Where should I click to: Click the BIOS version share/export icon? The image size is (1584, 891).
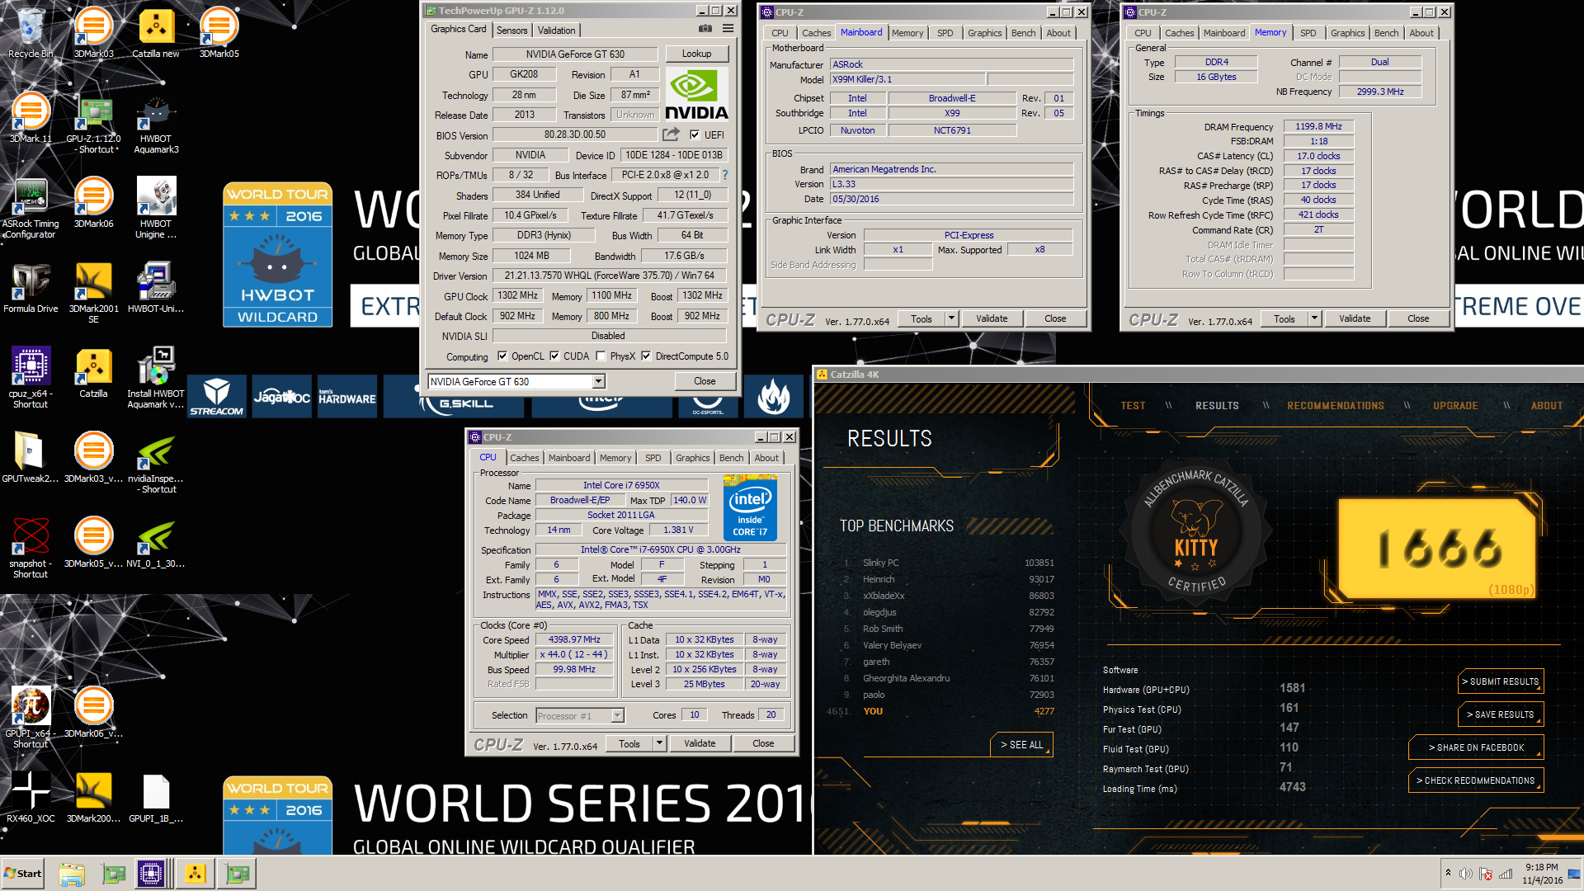tap(672, 134)
